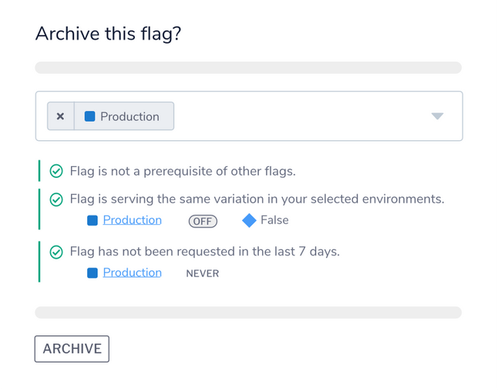Click green checkmark beside prerequisite check
This screenshot has height=391, width=501.
tap(56, 171)
